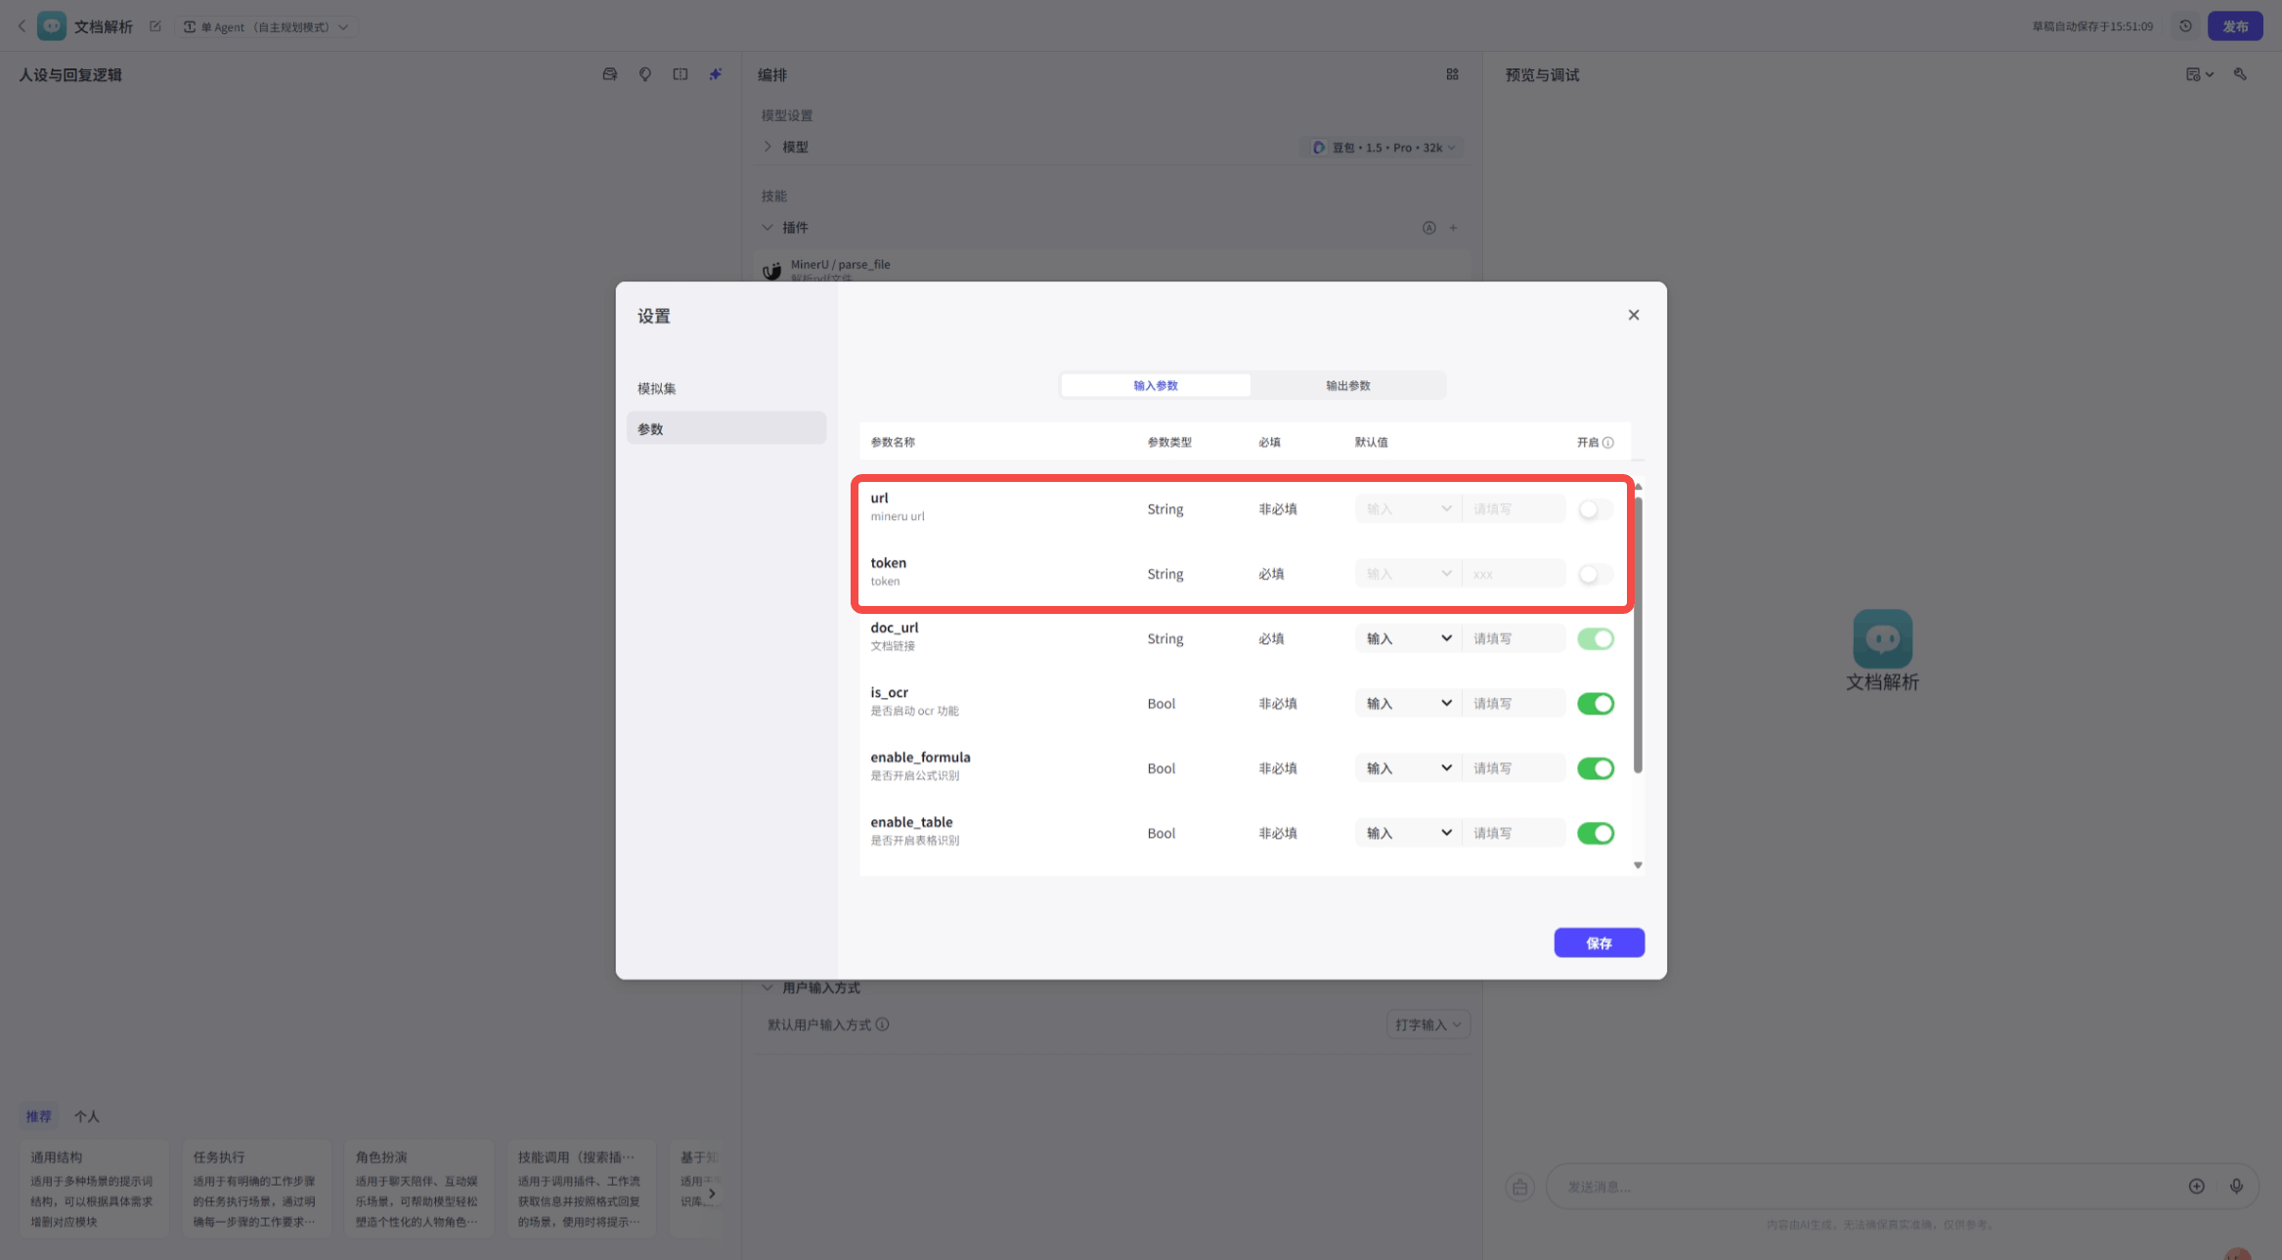Click the 发布 publish button
This screenshot has height=1260, width=2282.
[2234, 26]
